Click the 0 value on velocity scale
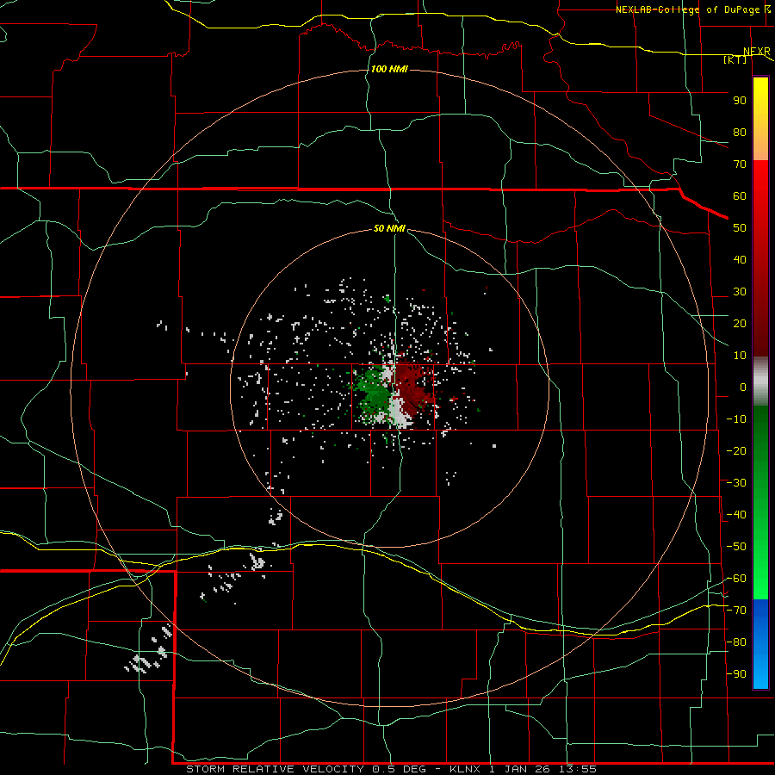Image resolution: width=775 pixels, height=775 pixels. pos(743,387)
